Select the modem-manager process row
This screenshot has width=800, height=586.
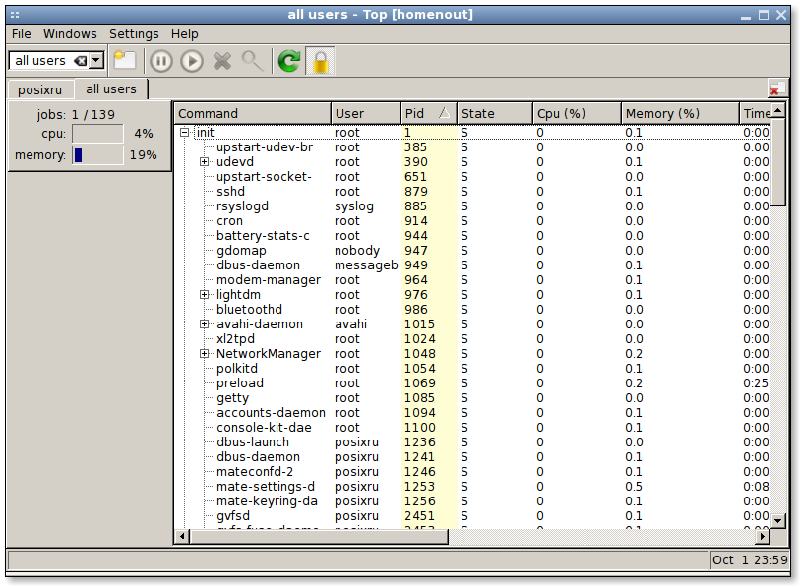(473, 280)
